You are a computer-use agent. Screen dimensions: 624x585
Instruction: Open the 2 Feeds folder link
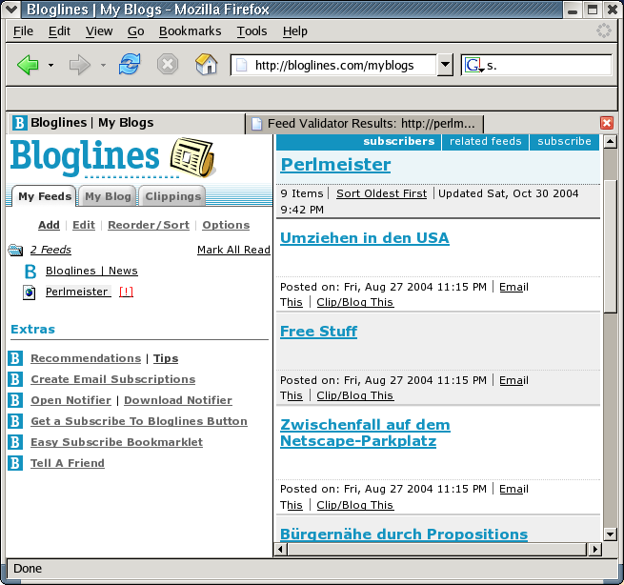pyautogui.click(x=50, y=250)
